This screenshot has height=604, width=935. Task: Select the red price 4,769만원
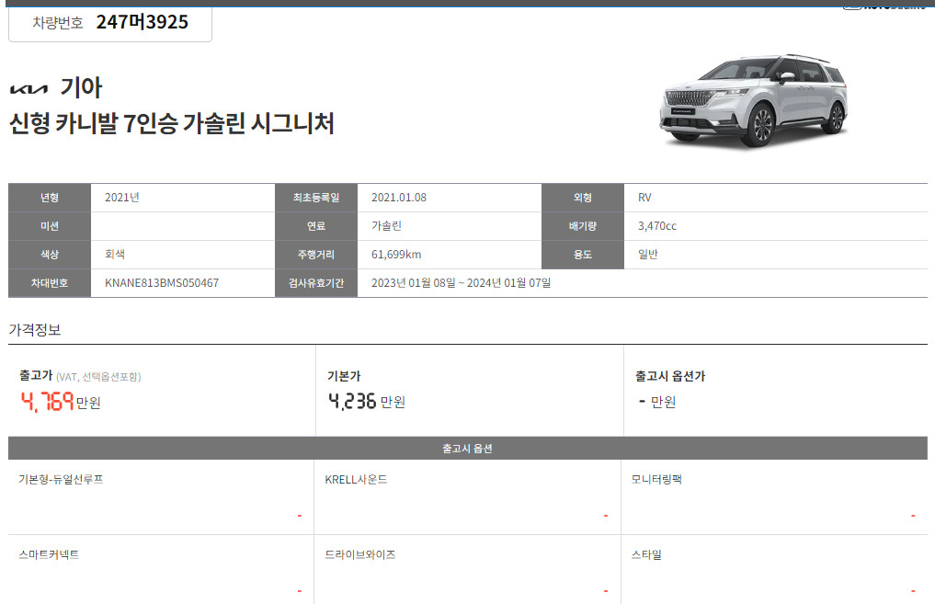click(x=61, y=402)
